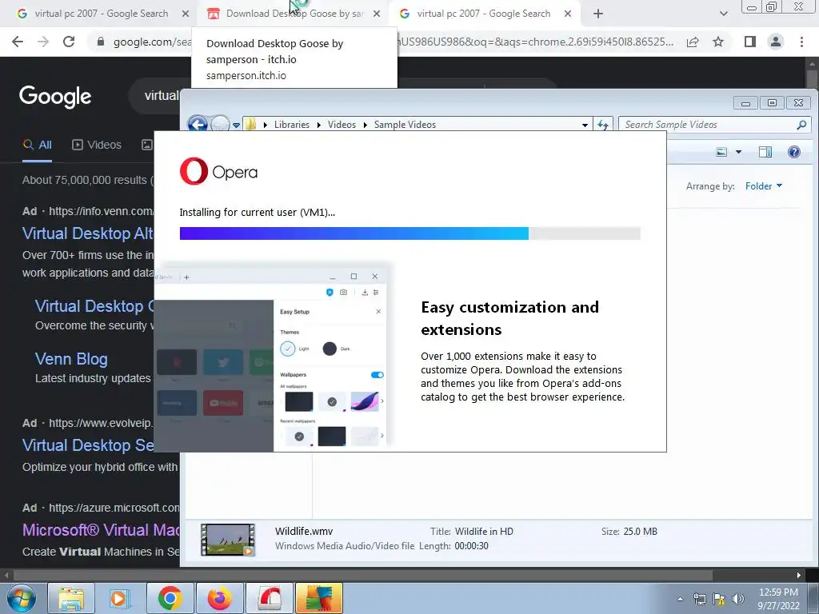This screenshot has width=819, height=614.
Task: Select the Videos search results tab
Action: 97,145
